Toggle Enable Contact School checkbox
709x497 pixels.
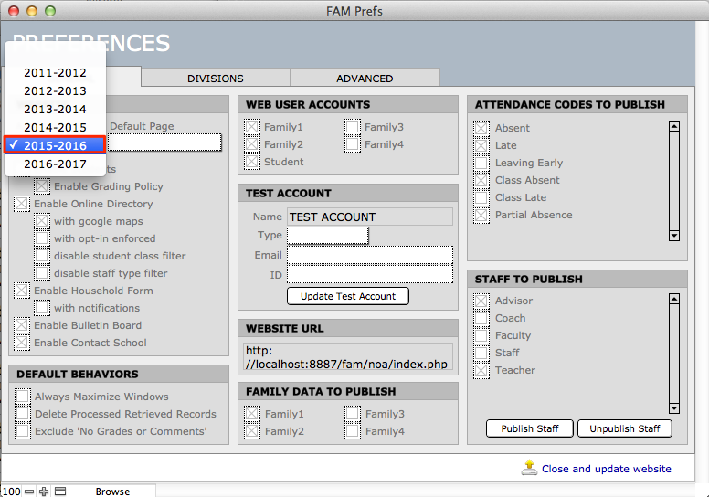point(22,343)
